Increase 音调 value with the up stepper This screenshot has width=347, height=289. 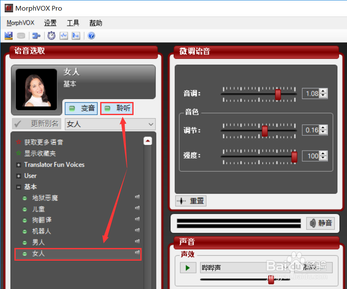[323, 91]
